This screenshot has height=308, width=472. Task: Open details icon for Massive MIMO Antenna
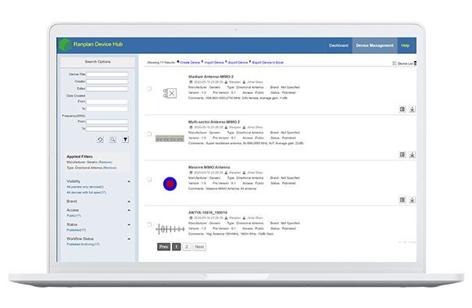[x=402, y=199]
